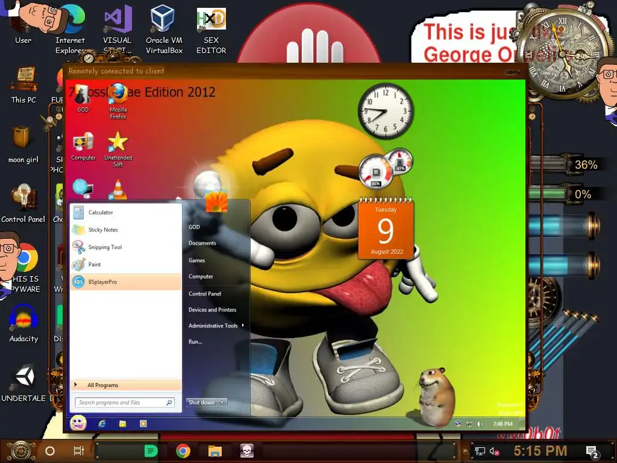
Task: Open Computer in Start menu right pane
Action: (201, 276)
